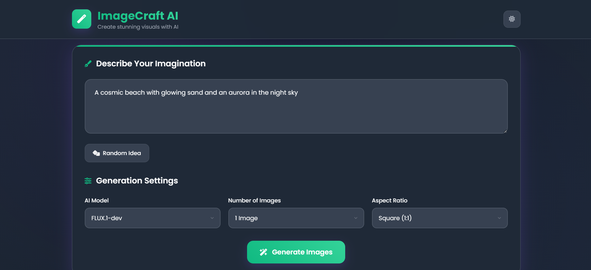Click the chevron arrow in the Aspect Ratio box

tap(499, 218)
